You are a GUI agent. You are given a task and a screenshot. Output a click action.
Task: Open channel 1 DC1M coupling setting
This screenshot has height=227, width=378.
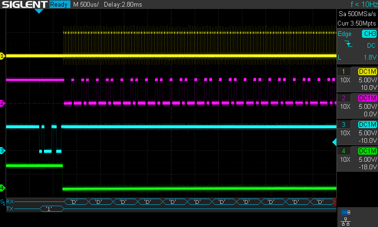coord(367,71)
